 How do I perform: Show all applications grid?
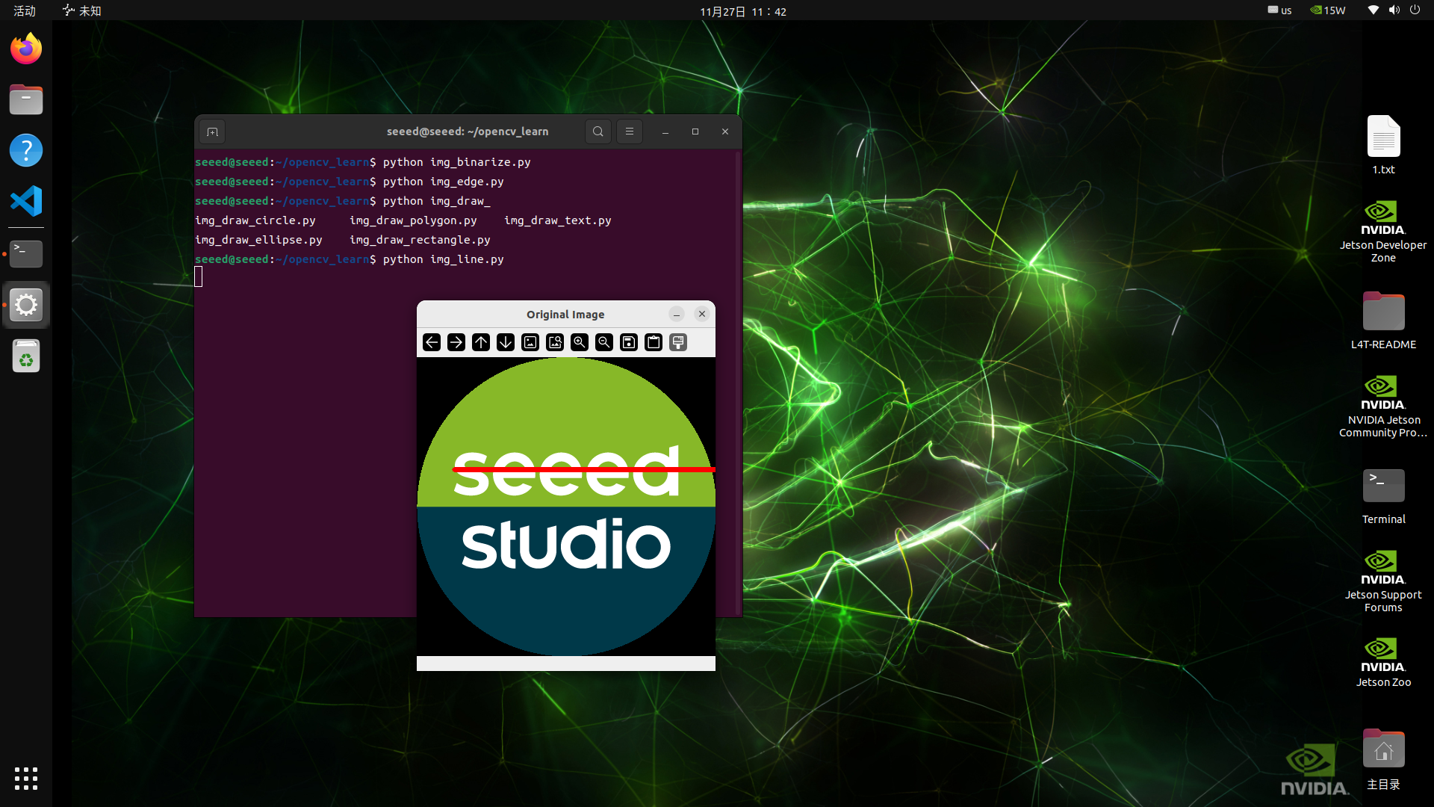click(26, 779)
